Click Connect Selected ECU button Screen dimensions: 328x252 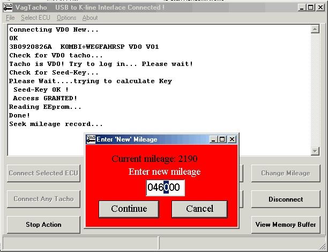(43, 173)
